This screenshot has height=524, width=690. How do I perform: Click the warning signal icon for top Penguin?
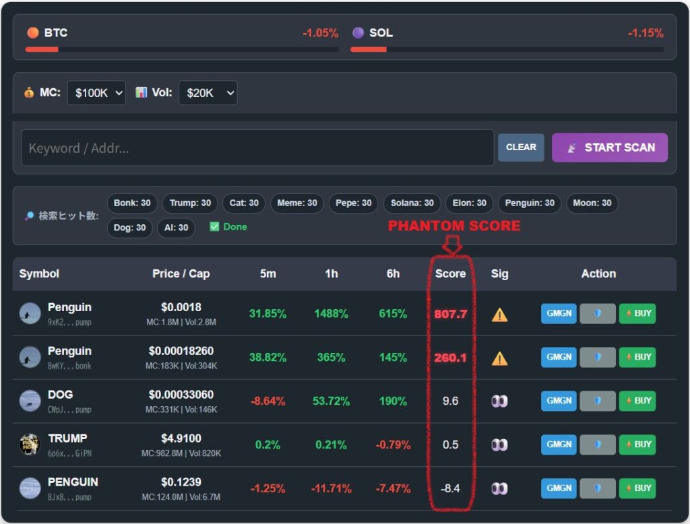click(x=499, y=315)
